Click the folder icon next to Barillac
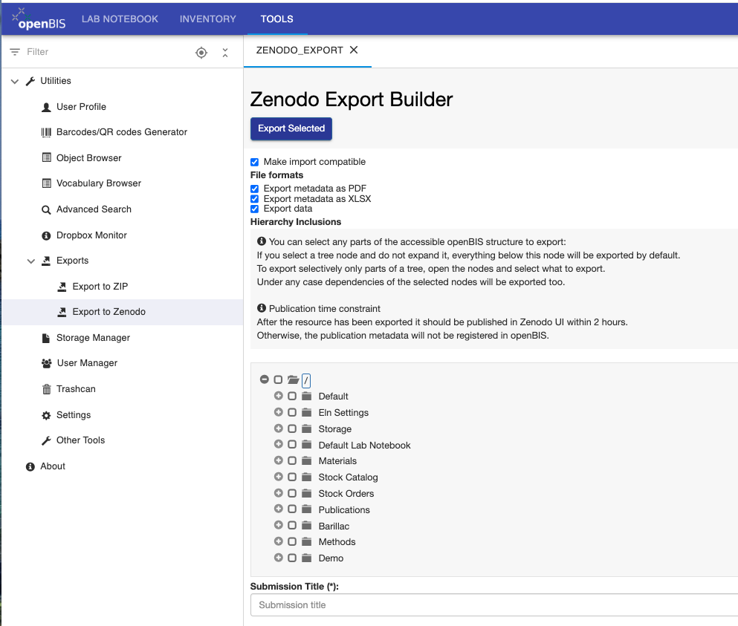738x626 pixels. [x=307, y=525]
